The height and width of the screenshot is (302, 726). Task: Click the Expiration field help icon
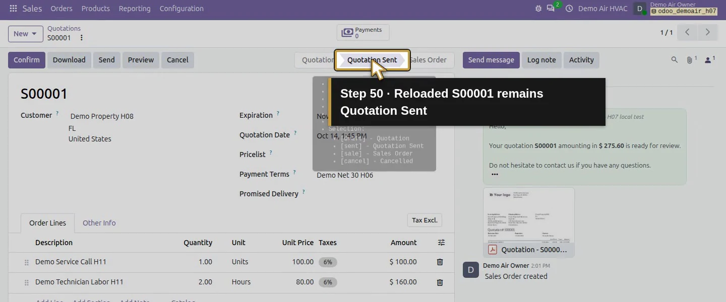coord(278,113)
